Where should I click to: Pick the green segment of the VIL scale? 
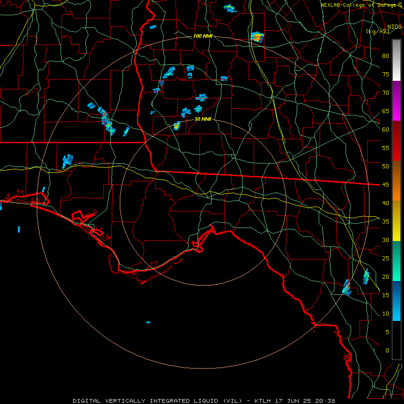(x=396, y=261)
